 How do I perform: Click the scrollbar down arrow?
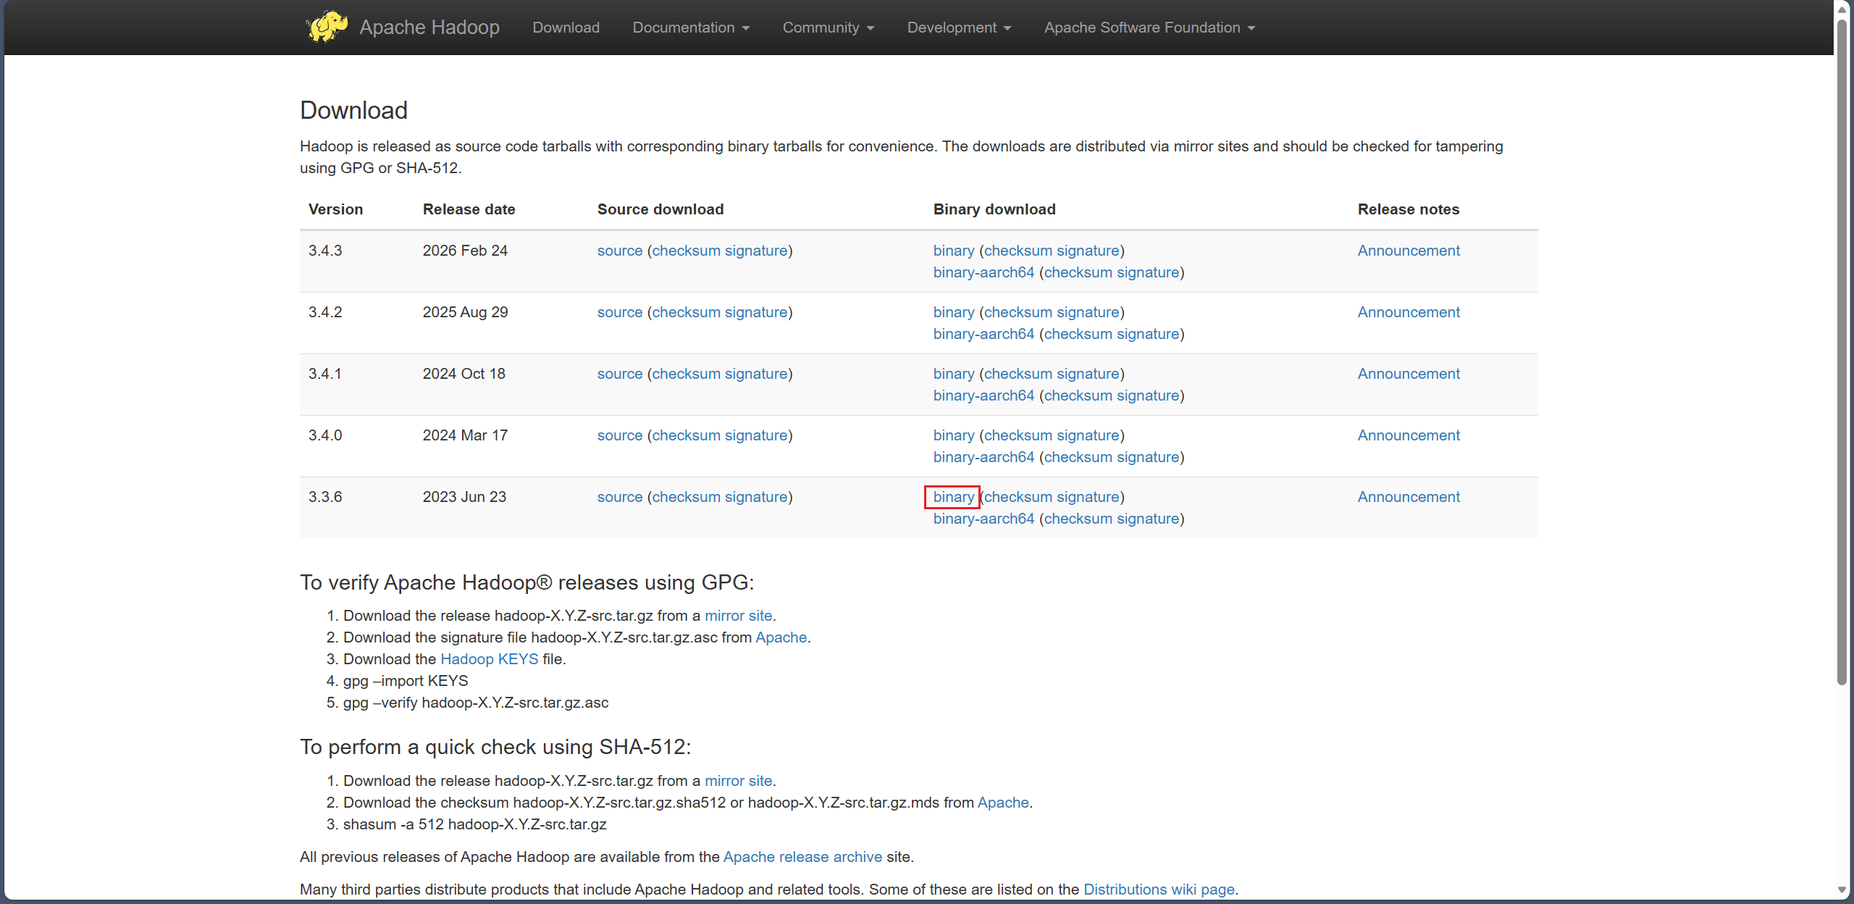click(1842, 890)
